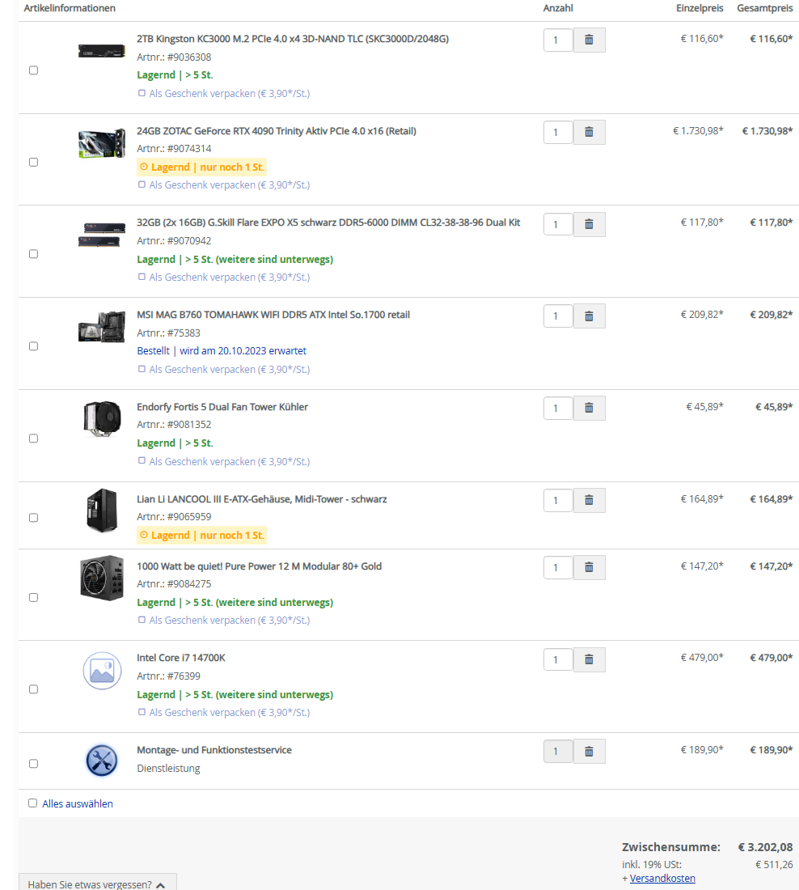Check the MSI MAG B760 row checkbox

(x=33, y=346)
